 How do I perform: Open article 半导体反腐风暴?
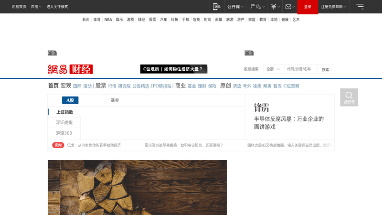pyautogui.click(x=289, y=123)
